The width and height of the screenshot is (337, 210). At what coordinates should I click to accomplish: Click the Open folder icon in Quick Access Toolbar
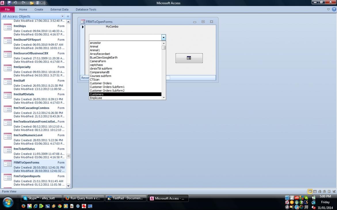coord(32,3)
